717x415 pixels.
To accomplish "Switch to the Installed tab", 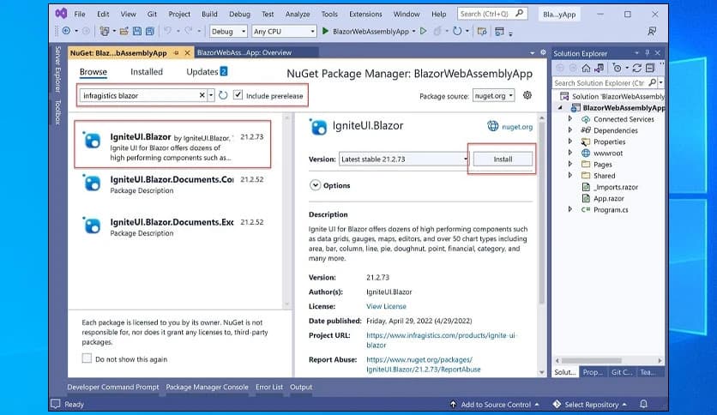I will click(x=147, y=72).
